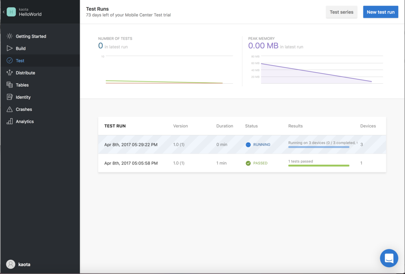Click the green PASSED status icon

(248, 163)
